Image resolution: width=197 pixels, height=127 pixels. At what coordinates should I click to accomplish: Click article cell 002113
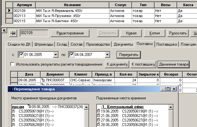[24, 16]
